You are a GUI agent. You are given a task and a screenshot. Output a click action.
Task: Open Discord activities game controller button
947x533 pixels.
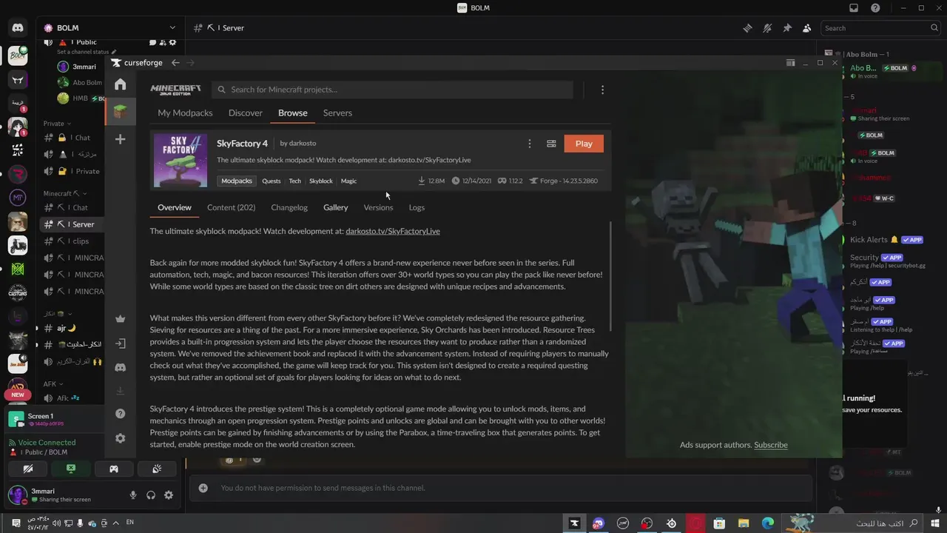[x=114, y=469]
